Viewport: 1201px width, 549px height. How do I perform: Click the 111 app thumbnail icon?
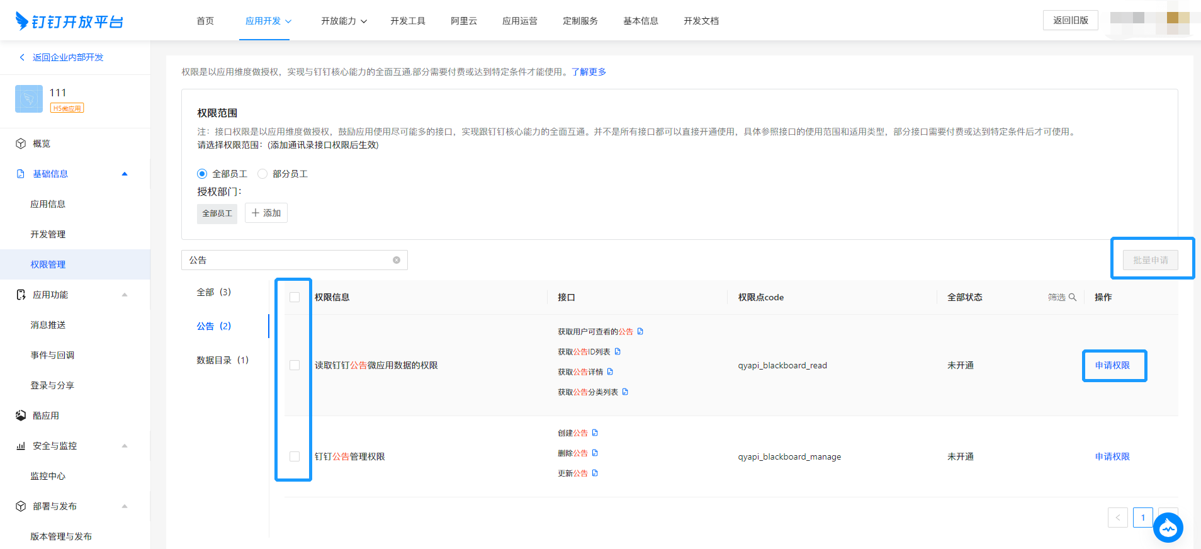coord(29,99)
